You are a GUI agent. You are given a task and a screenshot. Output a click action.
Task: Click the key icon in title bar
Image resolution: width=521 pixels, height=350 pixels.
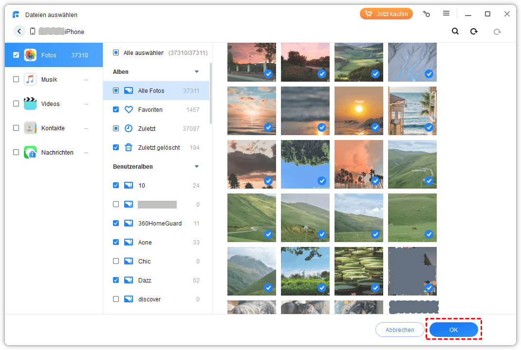[427, 14]
